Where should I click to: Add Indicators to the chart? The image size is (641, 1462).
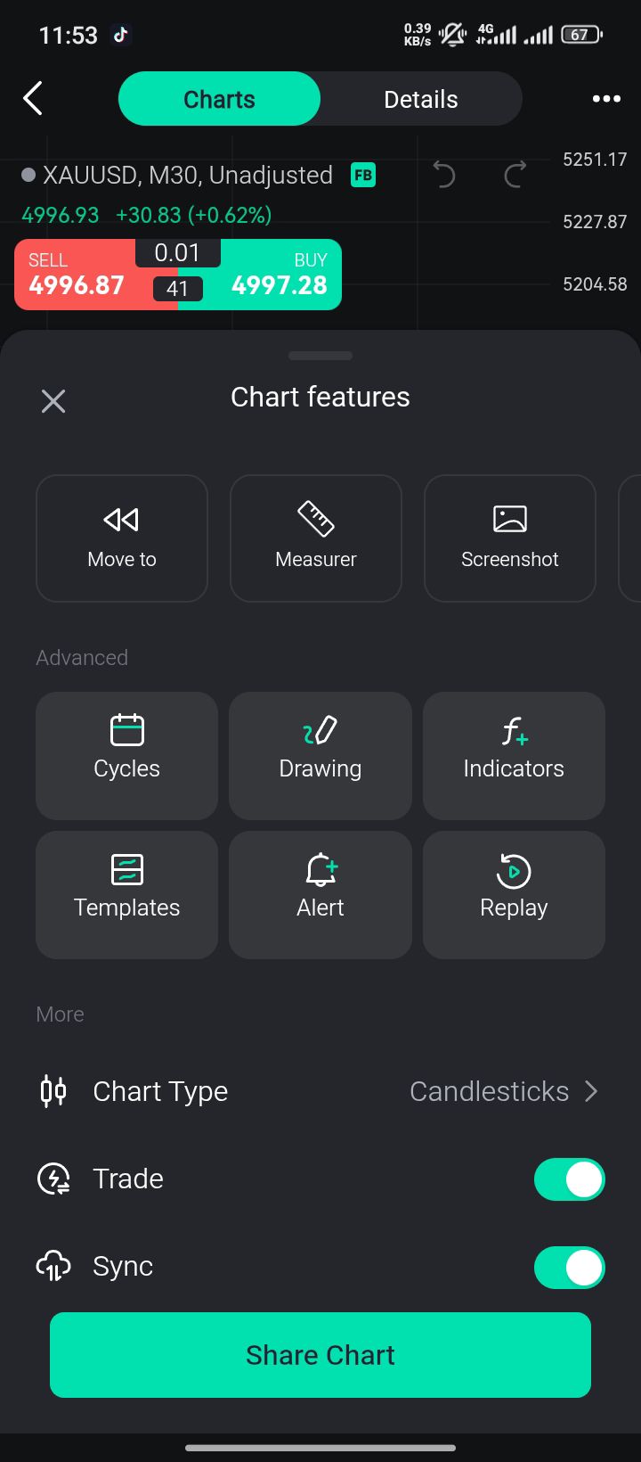(x=514, y=756)
